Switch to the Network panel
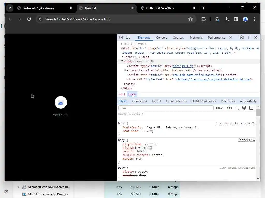This screenshot has height=198, width=265. [196, 38]
